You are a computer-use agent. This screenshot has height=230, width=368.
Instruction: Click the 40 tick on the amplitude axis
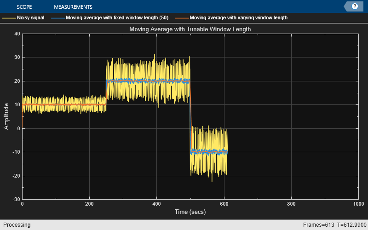pyautogui.click(x=17, y=34)
